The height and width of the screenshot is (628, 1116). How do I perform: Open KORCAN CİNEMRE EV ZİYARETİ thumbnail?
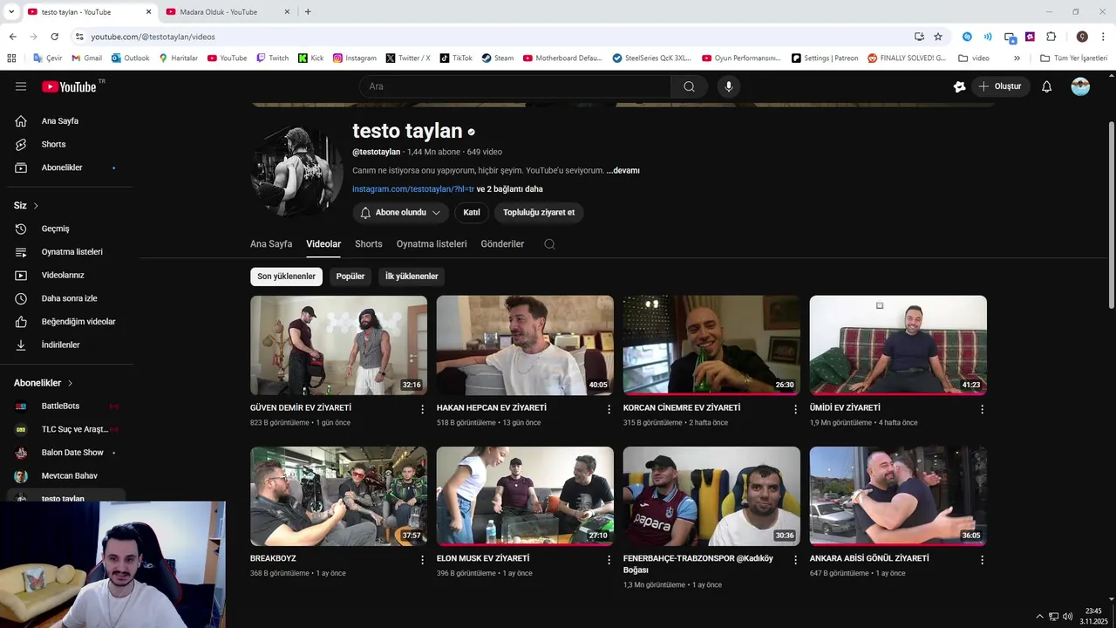[x=711, y=345]
